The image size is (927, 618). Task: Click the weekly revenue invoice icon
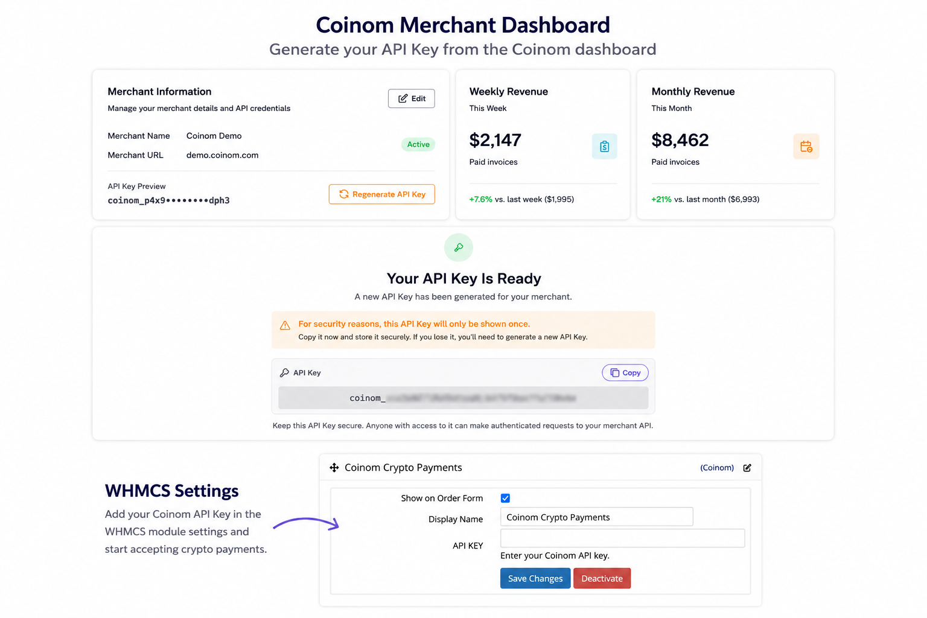pos(604,146)
